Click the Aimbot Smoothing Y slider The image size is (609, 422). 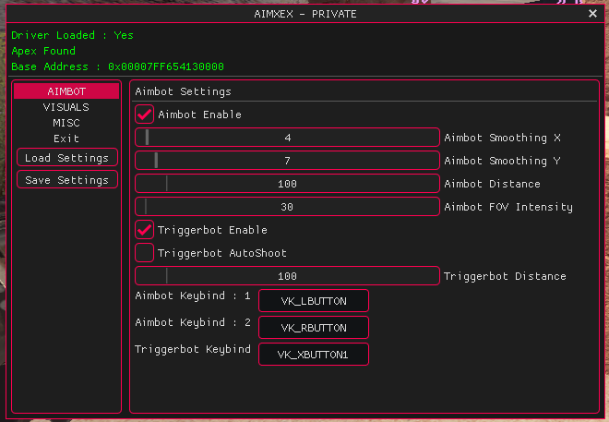(287, 161)
